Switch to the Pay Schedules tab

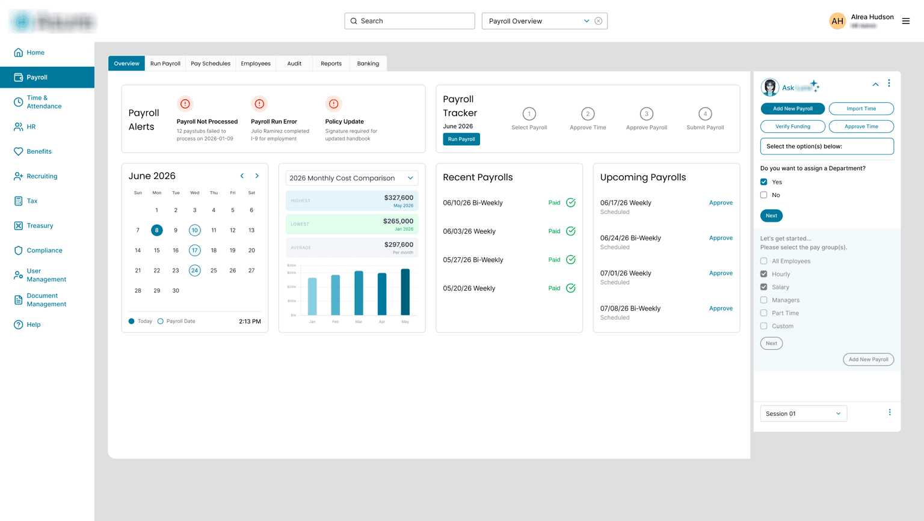pyautogui.click(x=211, y=64)
